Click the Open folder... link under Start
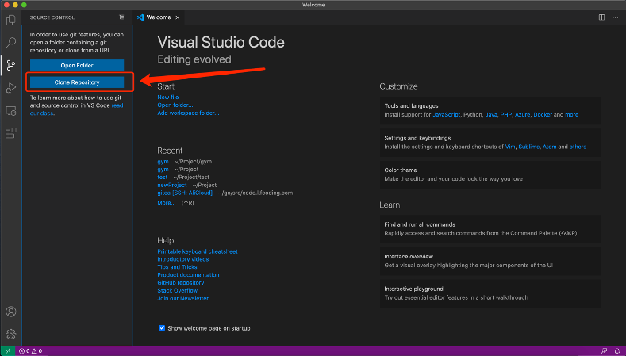Viewport: 626px width, 356px height. click(175, 105)
